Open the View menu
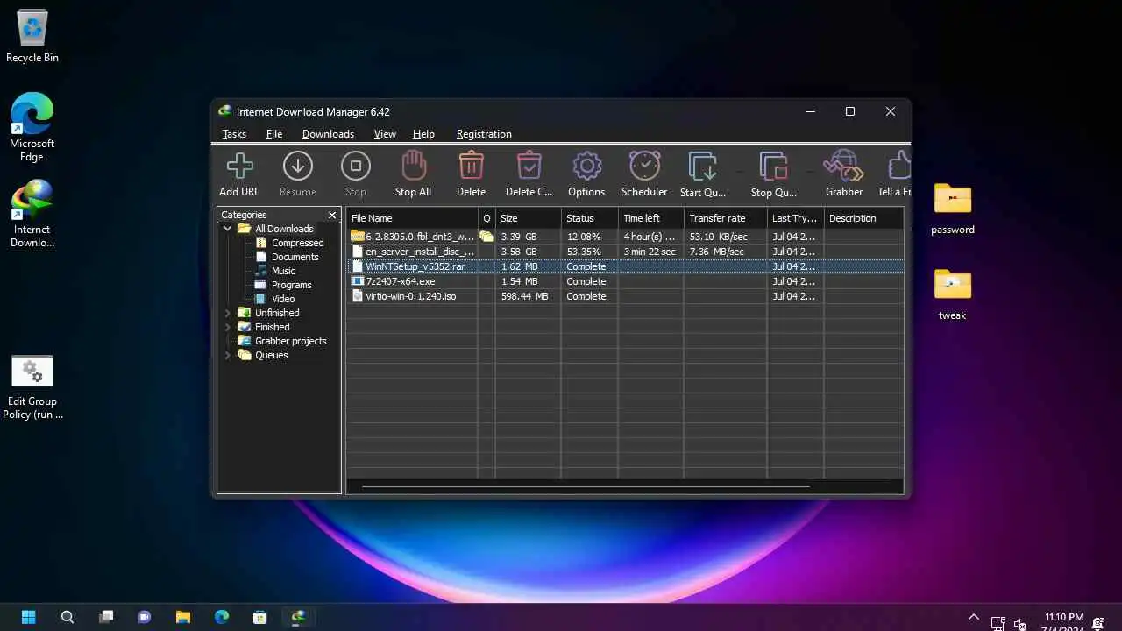1122x631 pixels. (385, 134)
